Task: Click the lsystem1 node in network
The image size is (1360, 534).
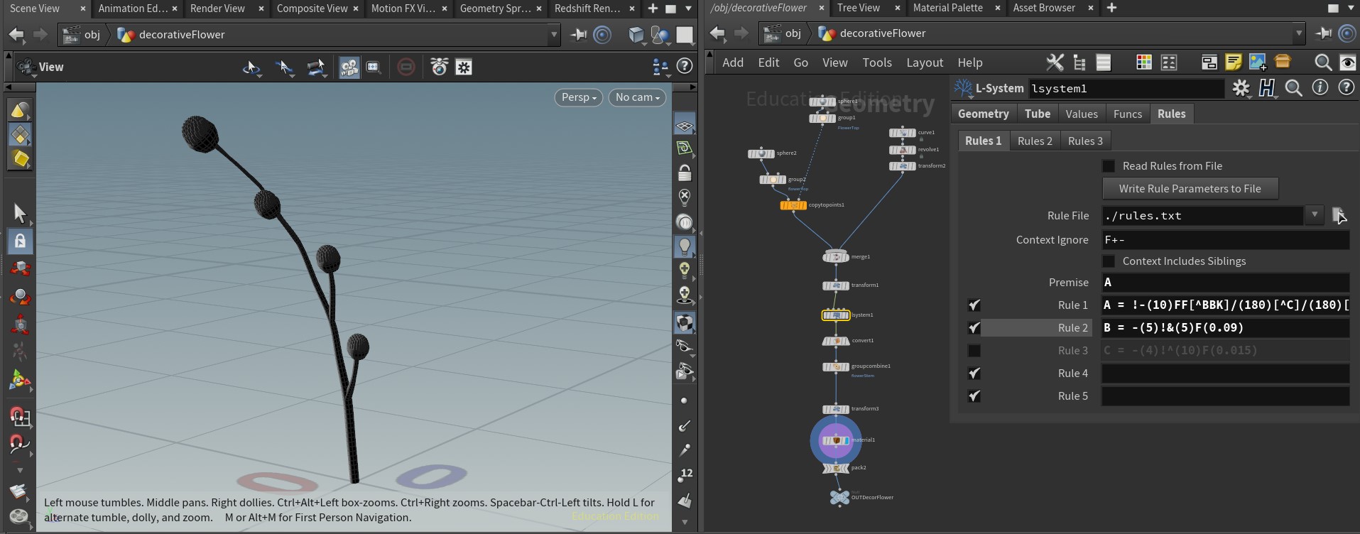Action: [x=836, y=315]
